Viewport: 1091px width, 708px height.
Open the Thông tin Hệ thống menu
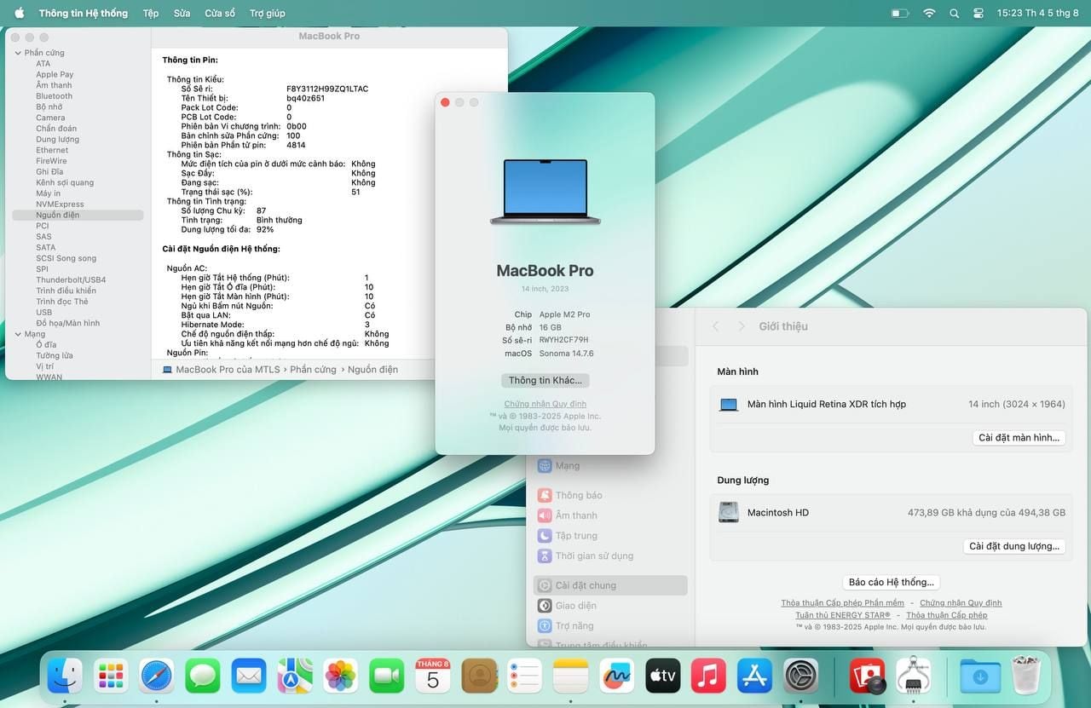[x=84, y=14]
